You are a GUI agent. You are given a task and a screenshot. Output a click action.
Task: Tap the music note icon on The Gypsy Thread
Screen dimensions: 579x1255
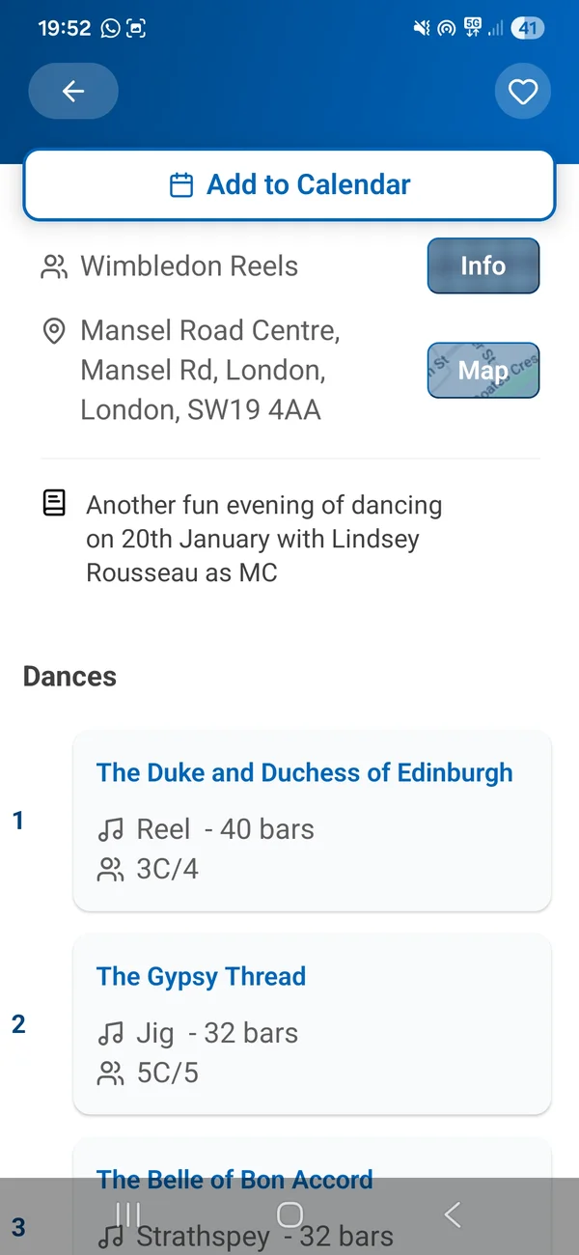point(111,1032)
